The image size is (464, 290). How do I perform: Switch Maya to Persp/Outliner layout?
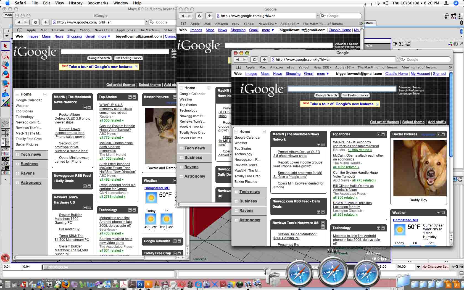5,142
